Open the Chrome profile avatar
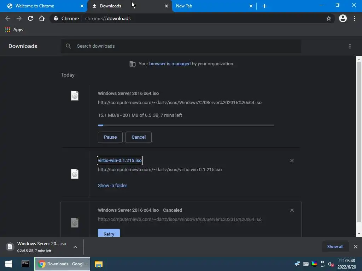Image resolution: width=362 pixels, height=271 pixels. tap(343, 18)
